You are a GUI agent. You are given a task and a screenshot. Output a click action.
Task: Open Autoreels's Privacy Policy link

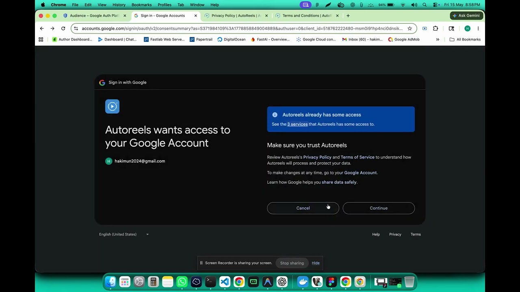tap(317, 157)
